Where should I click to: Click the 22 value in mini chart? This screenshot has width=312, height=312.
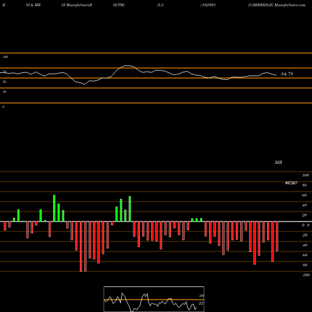coord(201,303)
